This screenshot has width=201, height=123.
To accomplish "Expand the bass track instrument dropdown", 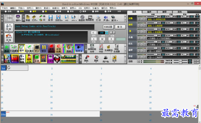I will pos(198,19).
